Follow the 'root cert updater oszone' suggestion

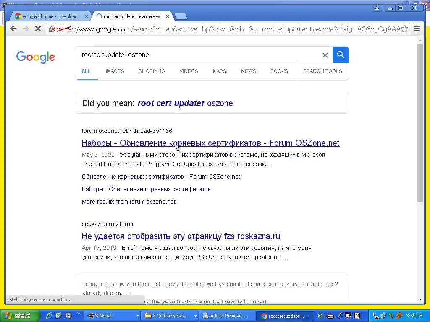click(x=185, y=103)
